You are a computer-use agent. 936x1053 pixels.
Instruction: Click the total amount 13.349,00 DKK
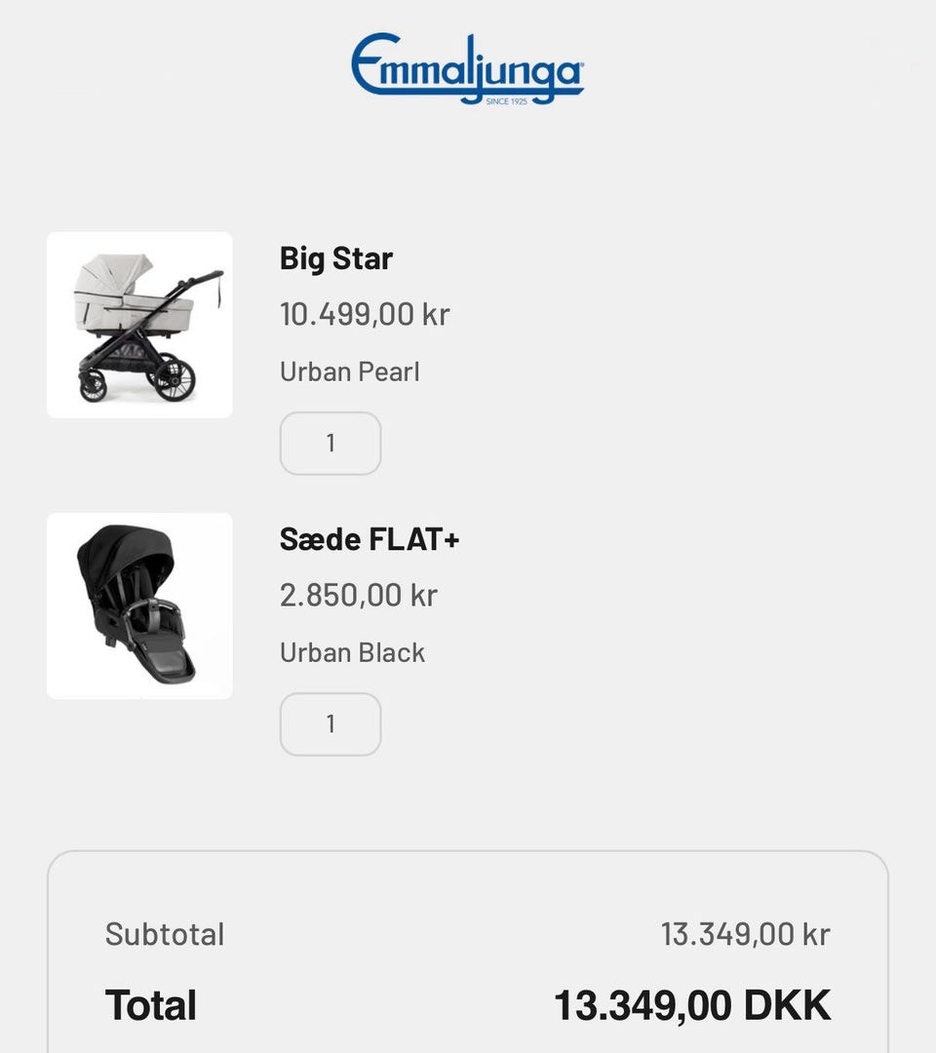pos(692,1005)
